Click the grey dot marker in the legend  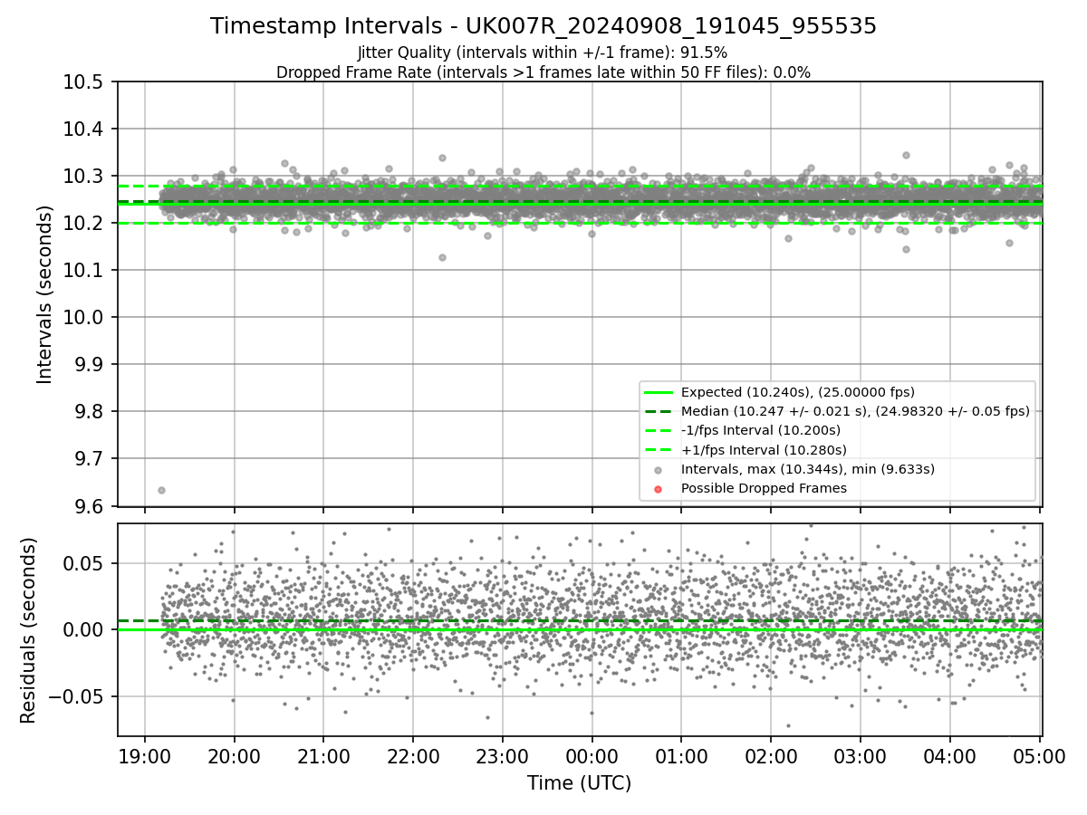pyautogui.click(x=659, y=470)
